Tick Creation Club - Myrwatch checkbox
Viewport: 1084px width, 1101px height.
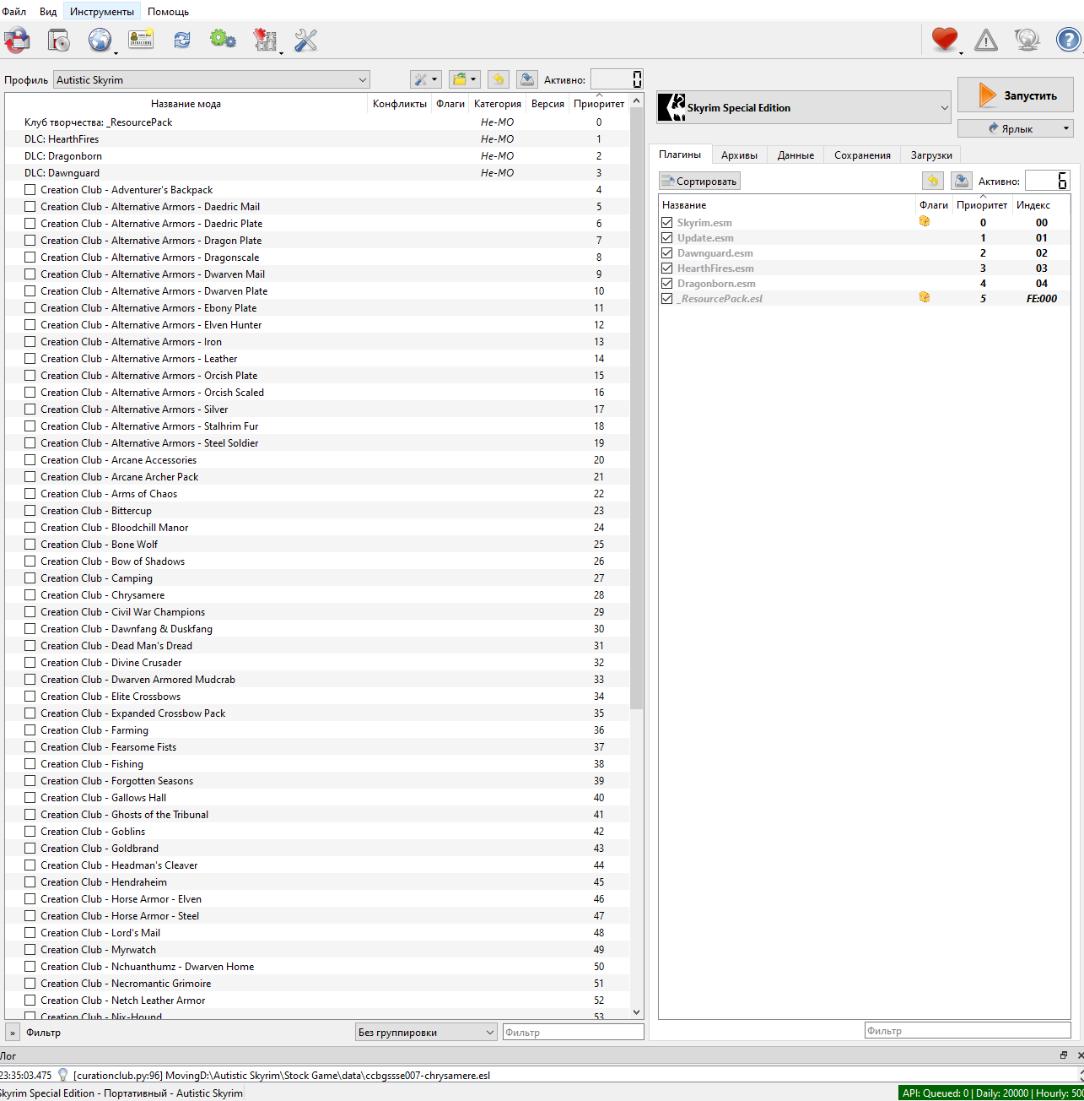[x=30, y=950]
